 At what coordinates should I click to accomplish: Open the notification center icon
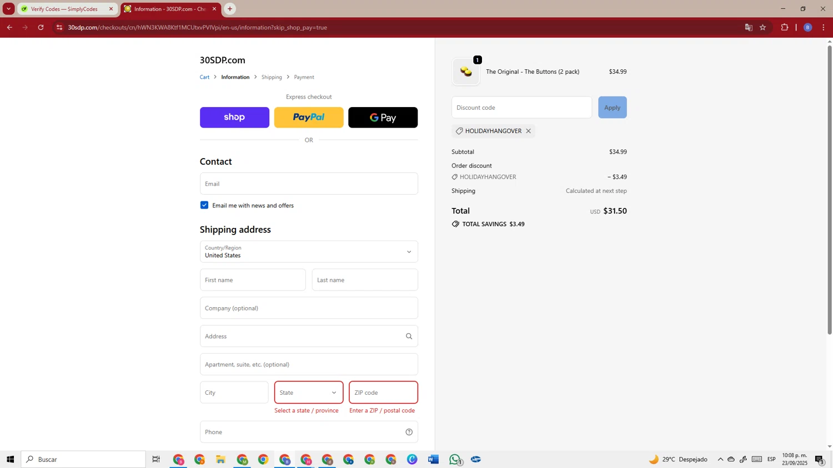(820, 459)
